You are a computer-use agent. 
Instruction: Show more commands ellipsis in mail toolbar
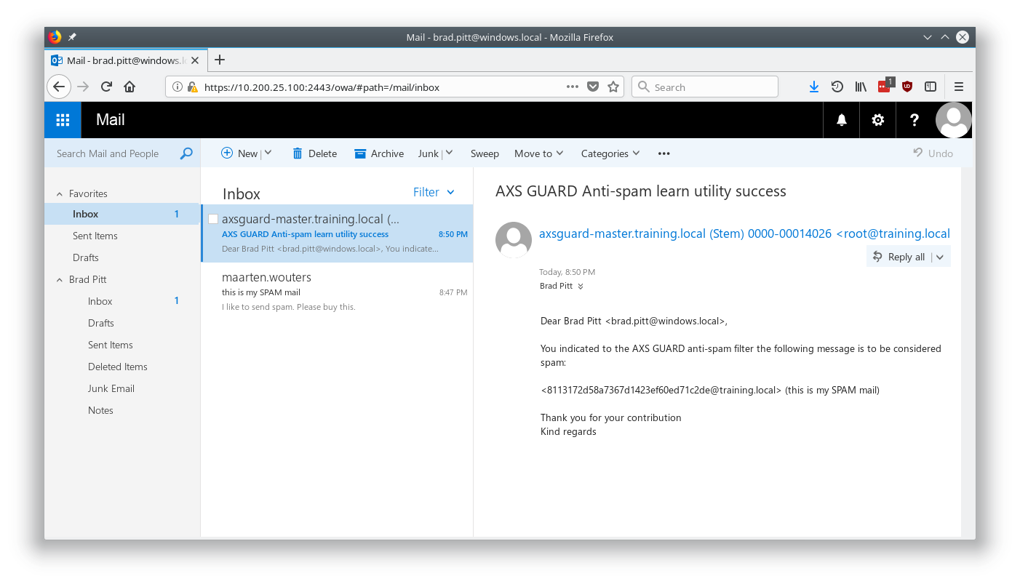coord(664,153)
